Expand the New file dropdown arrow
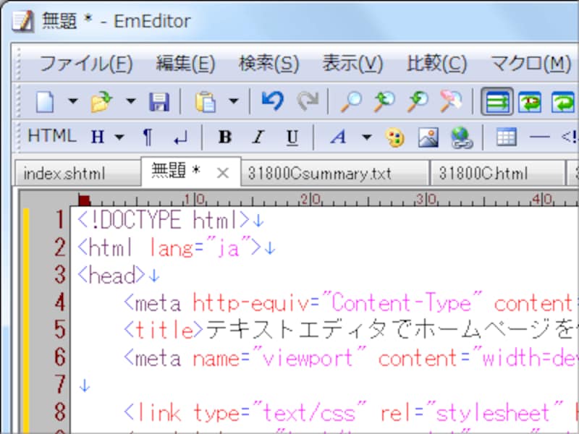Screen dimensions: 579x434 (x=73, y=101)
